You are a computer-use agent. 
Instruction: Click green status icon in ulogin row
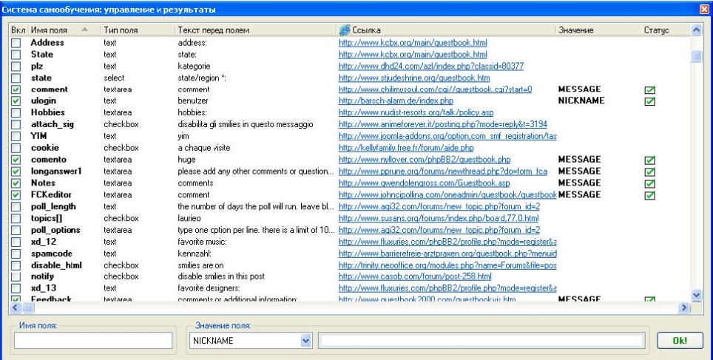[x=650, y=101]
